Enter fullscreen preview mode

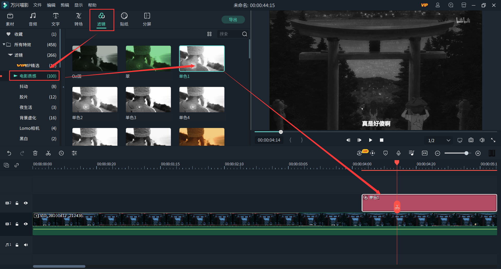(x=493, y=140)
